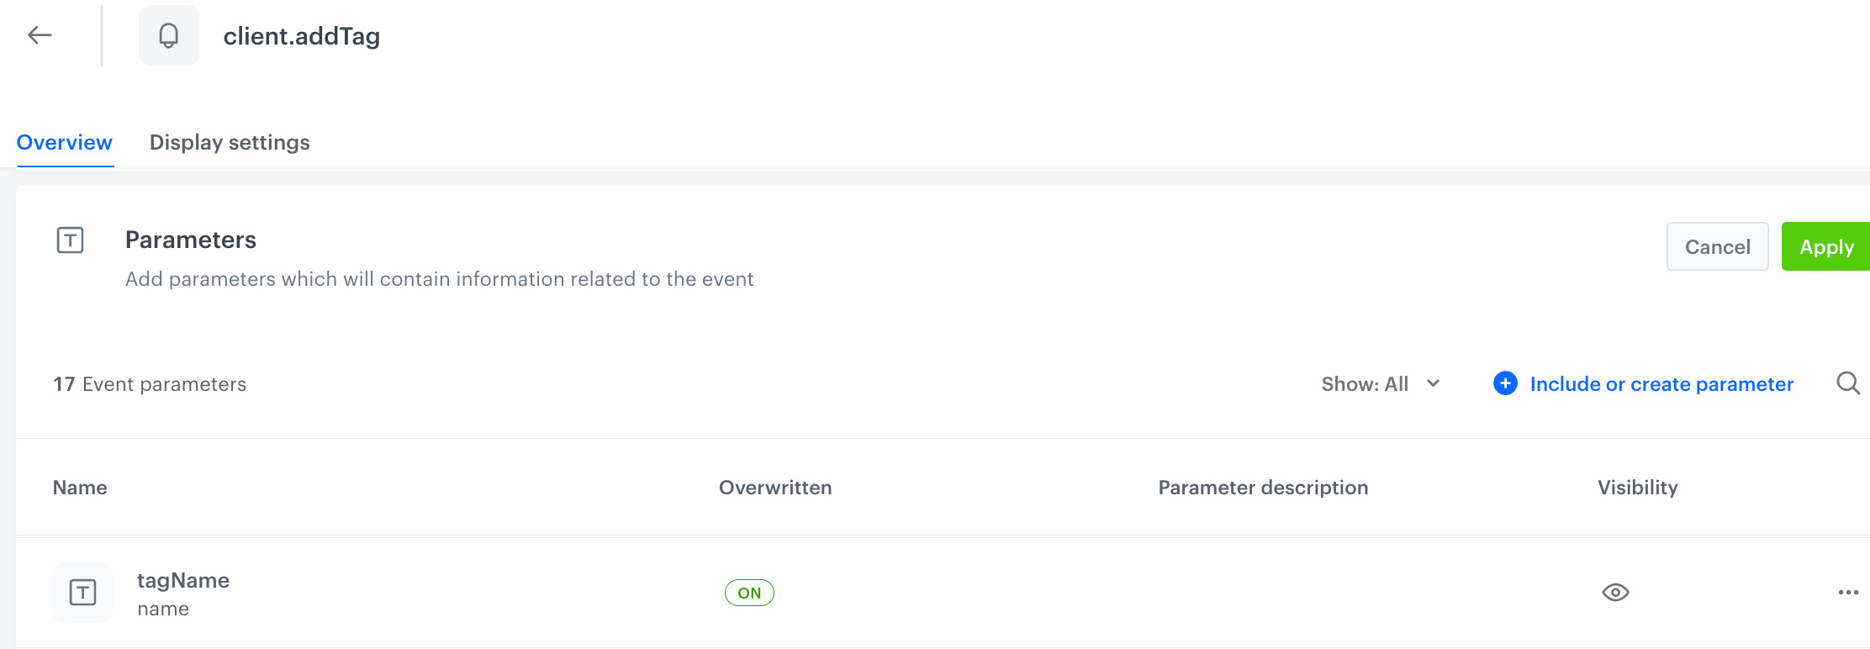Click the tagName parameter name text
Image resolution: width=1870 pixels, height=649 pixels.
(x=183, y=580)
